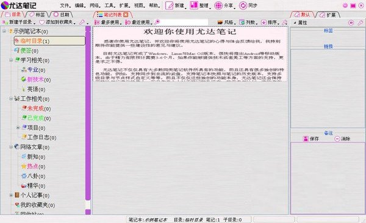The image size is (366, 223).
Task: Click the 分享 share icon
Action: coord(218,5)
